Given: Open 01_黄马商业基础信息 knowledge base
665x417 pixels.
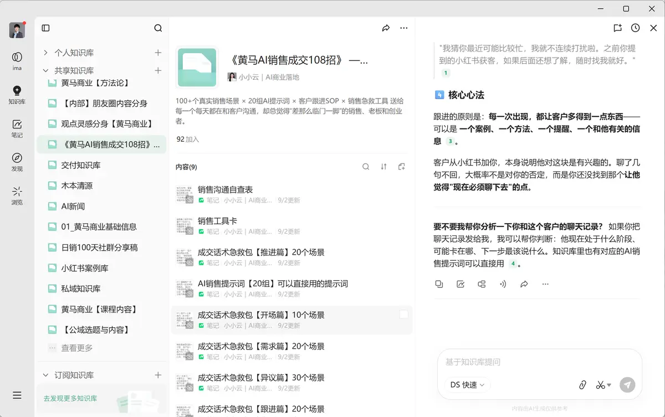Looking at the screenshot, I should pyautogui.click(x=101, y=226).
